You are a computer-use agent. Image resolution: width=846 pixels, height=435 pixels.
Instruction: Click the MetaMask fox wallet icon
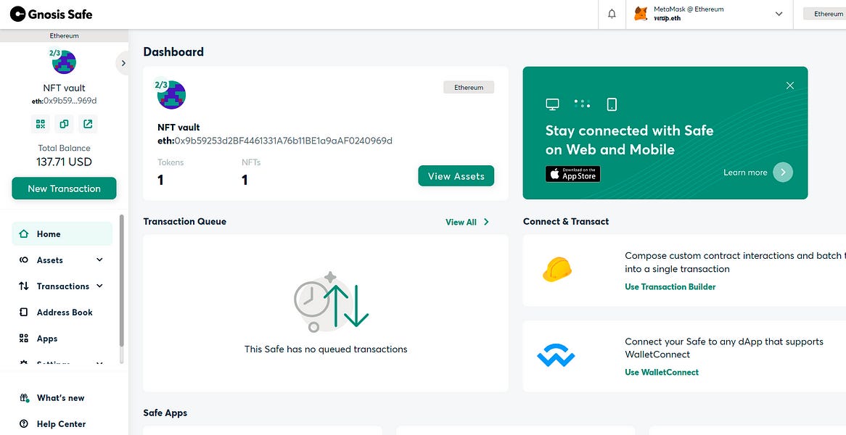click(641, 14)
